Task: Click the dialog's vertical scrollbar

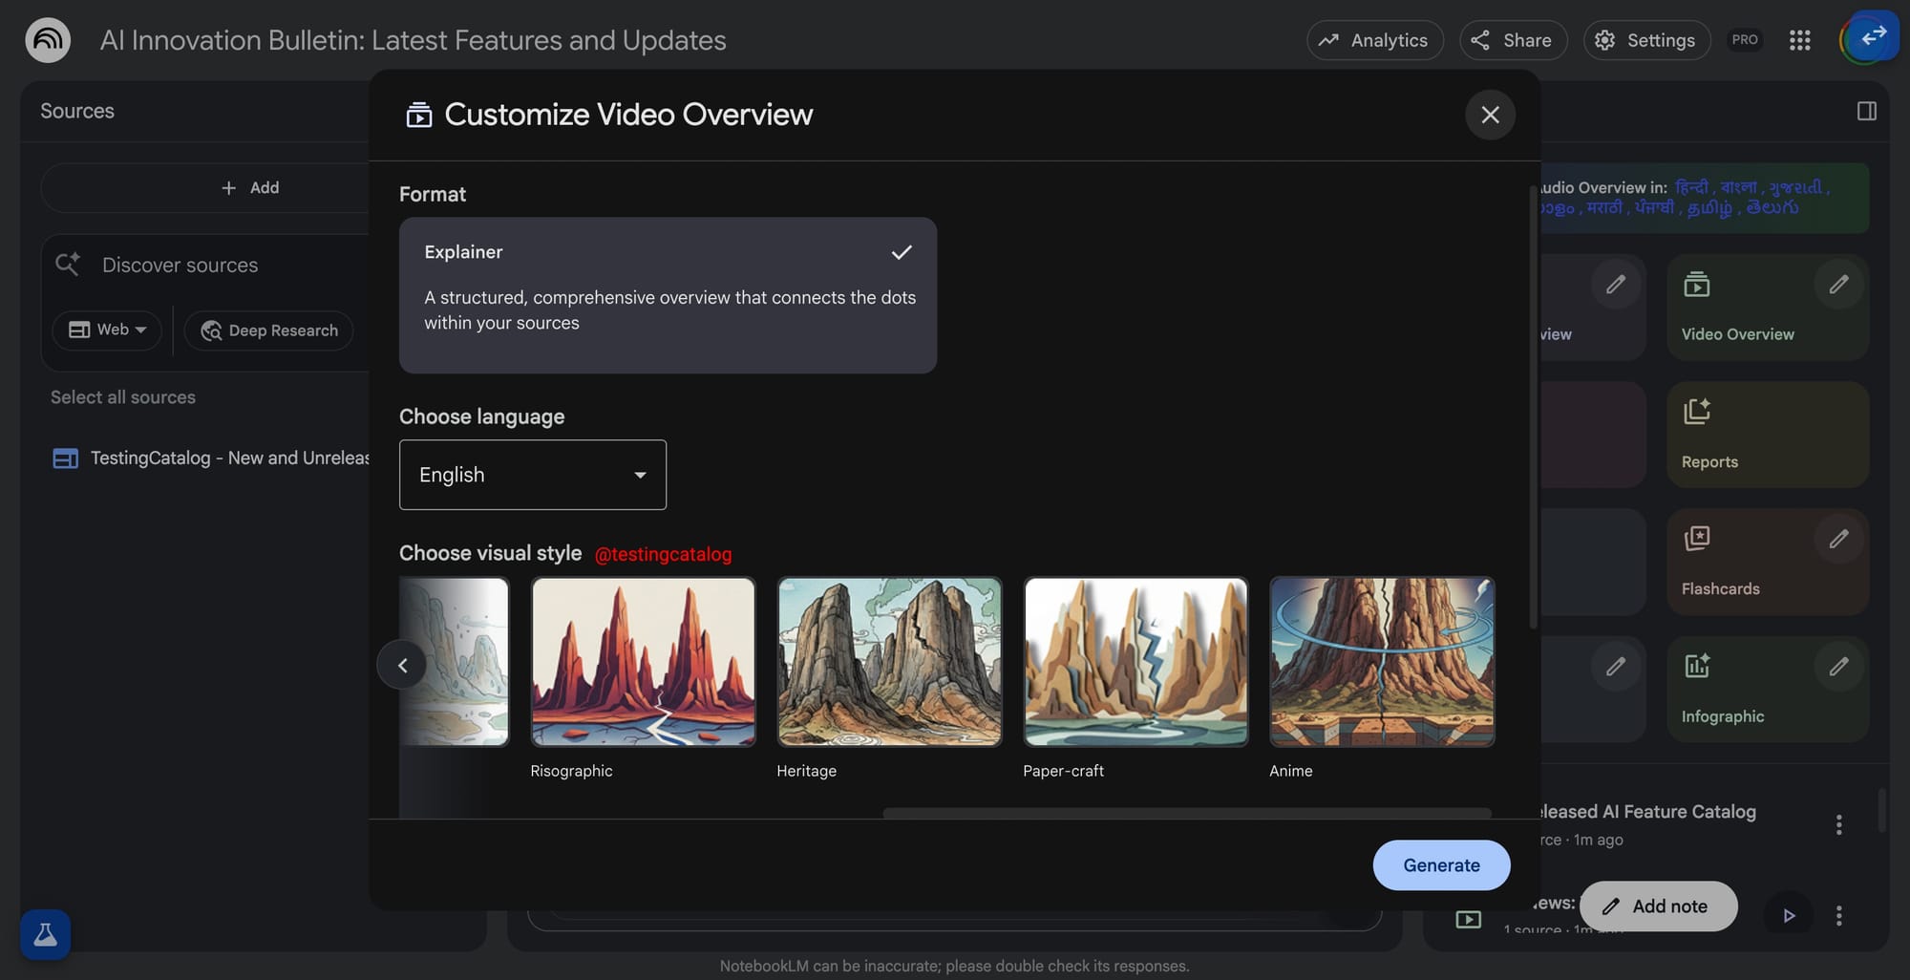Action: click(x=1533, y=406)
